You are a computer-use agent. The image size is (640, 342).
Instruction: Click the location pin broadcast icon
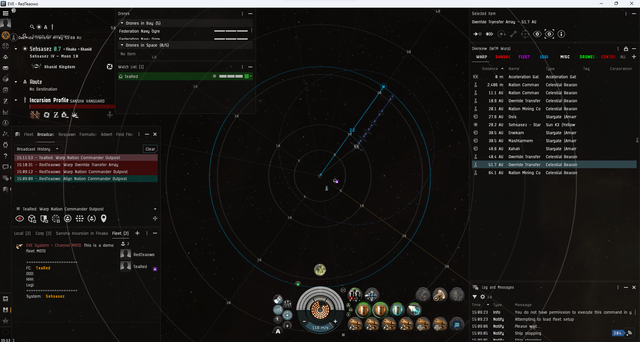(x=104, y=218)
